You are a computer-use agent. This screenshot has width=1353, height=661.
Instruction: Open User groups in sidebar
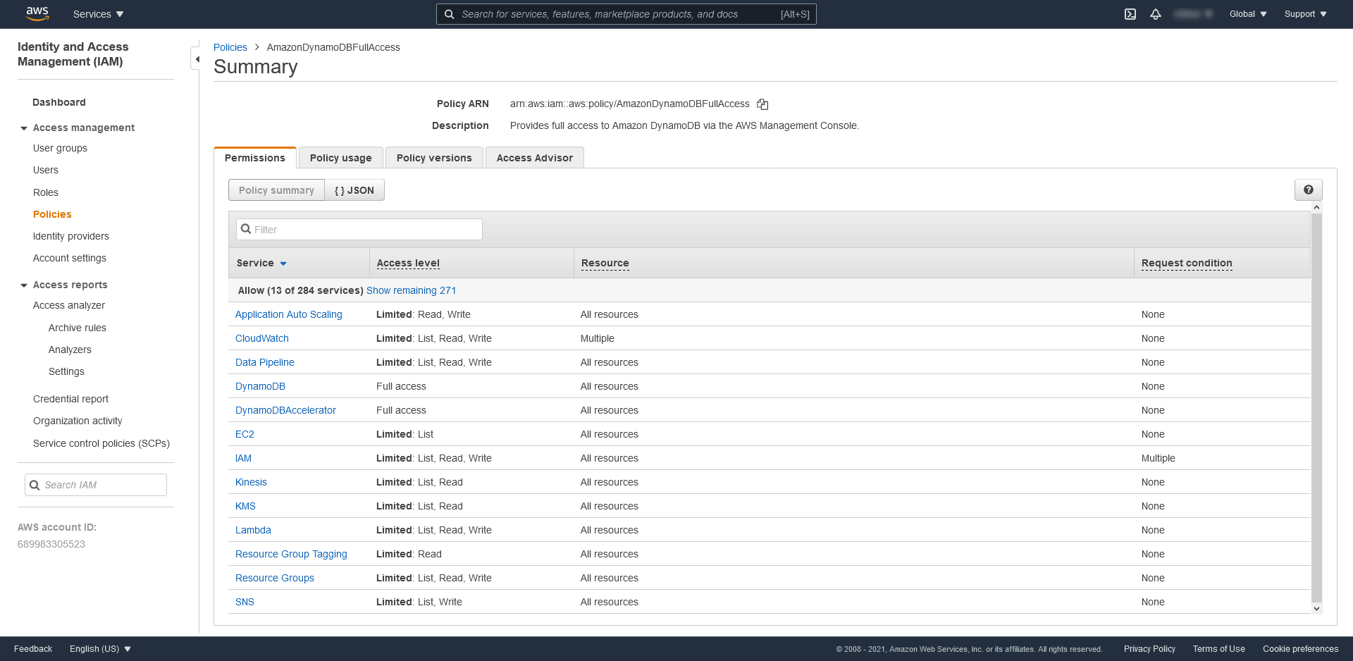pyautogui.click(x=60, y=148)
